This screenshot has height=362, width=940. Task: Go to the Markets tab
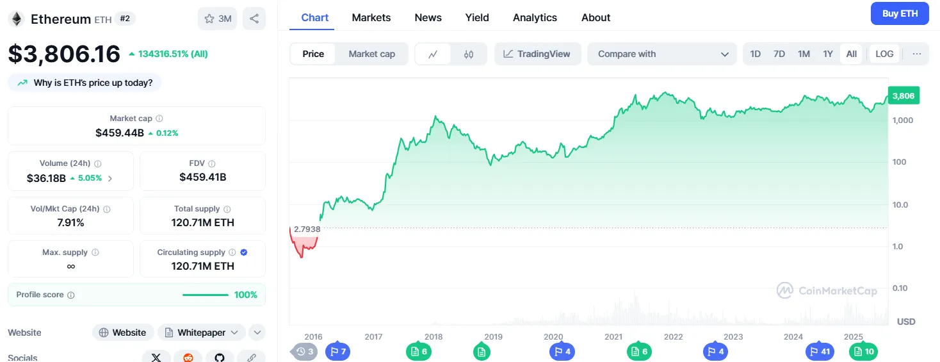click(371, 17)
